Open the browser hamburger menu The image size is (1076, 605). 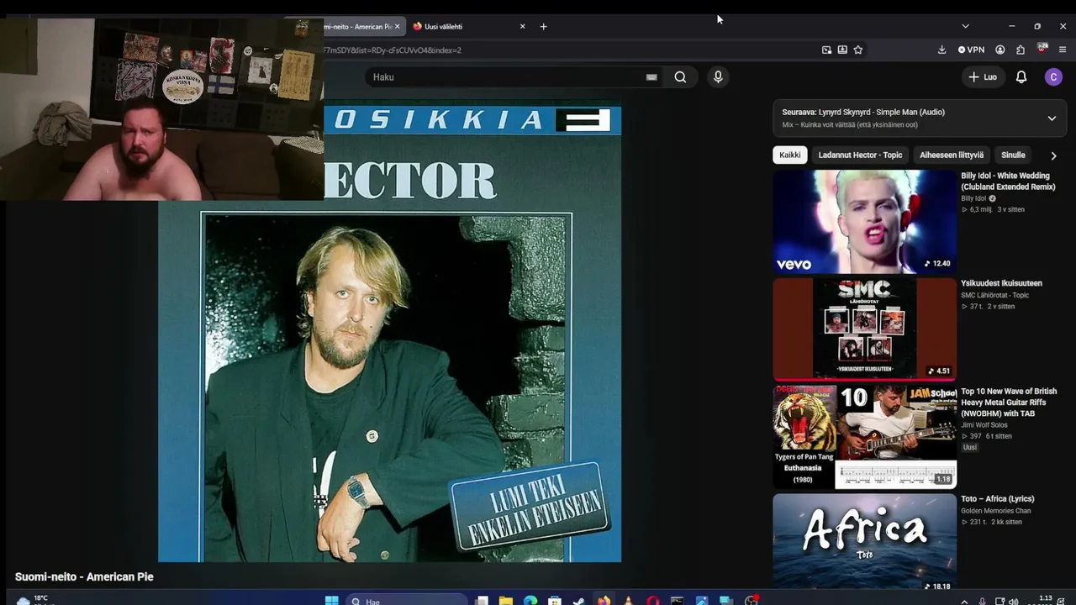tap(1063, 50)
